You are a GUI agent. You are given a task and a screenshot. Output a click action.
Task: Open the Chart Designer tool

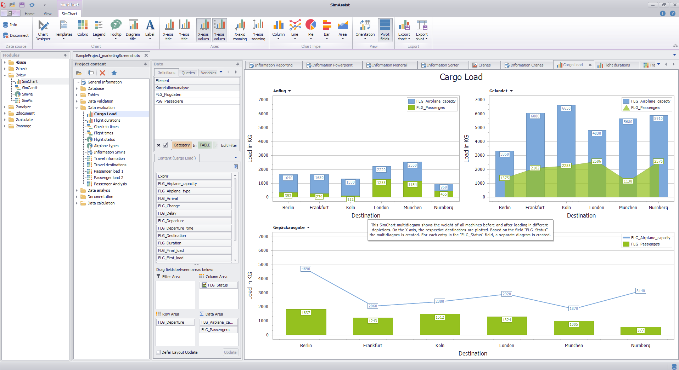[x=43, y=30]
